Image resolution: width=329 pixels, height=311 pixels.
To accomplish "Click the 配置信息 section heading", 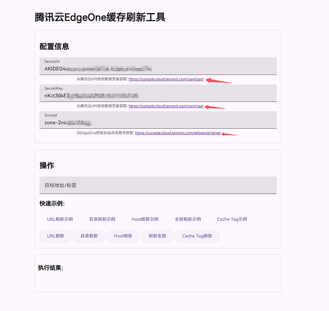I will coord(54,47).
